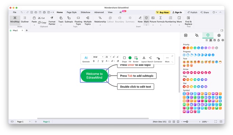Pin the floating toolbar

[x=172, y=56]
